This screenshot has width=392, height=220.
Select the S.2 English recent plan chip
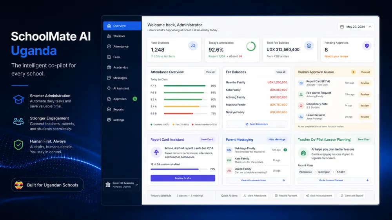tap(324, 172)
